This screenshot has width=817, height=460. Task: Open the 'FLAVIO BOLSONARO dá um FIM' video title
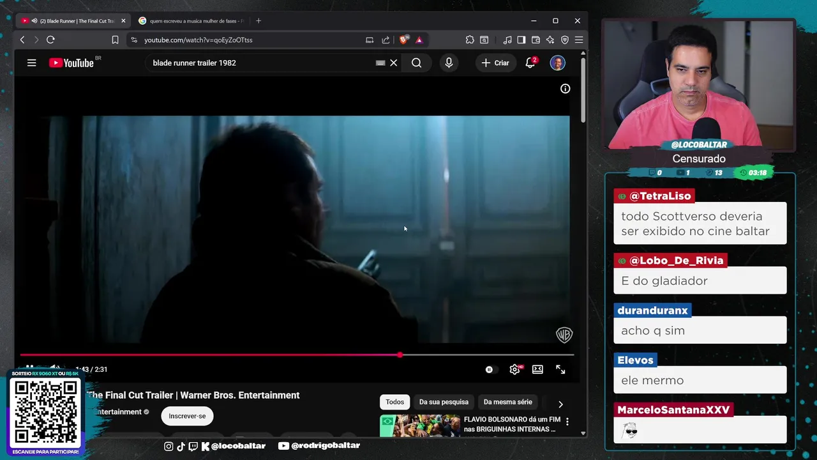(x=512, y=424)
